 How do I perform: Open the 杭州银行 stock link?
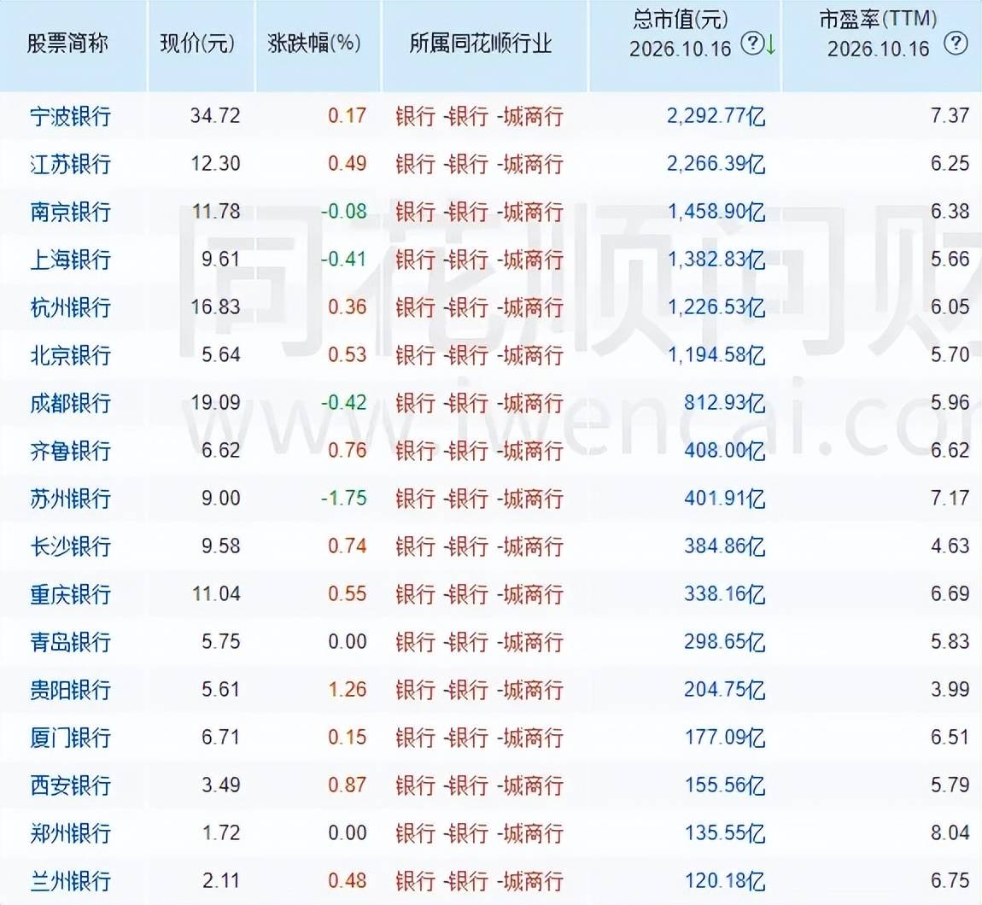(x=71, y=307)
